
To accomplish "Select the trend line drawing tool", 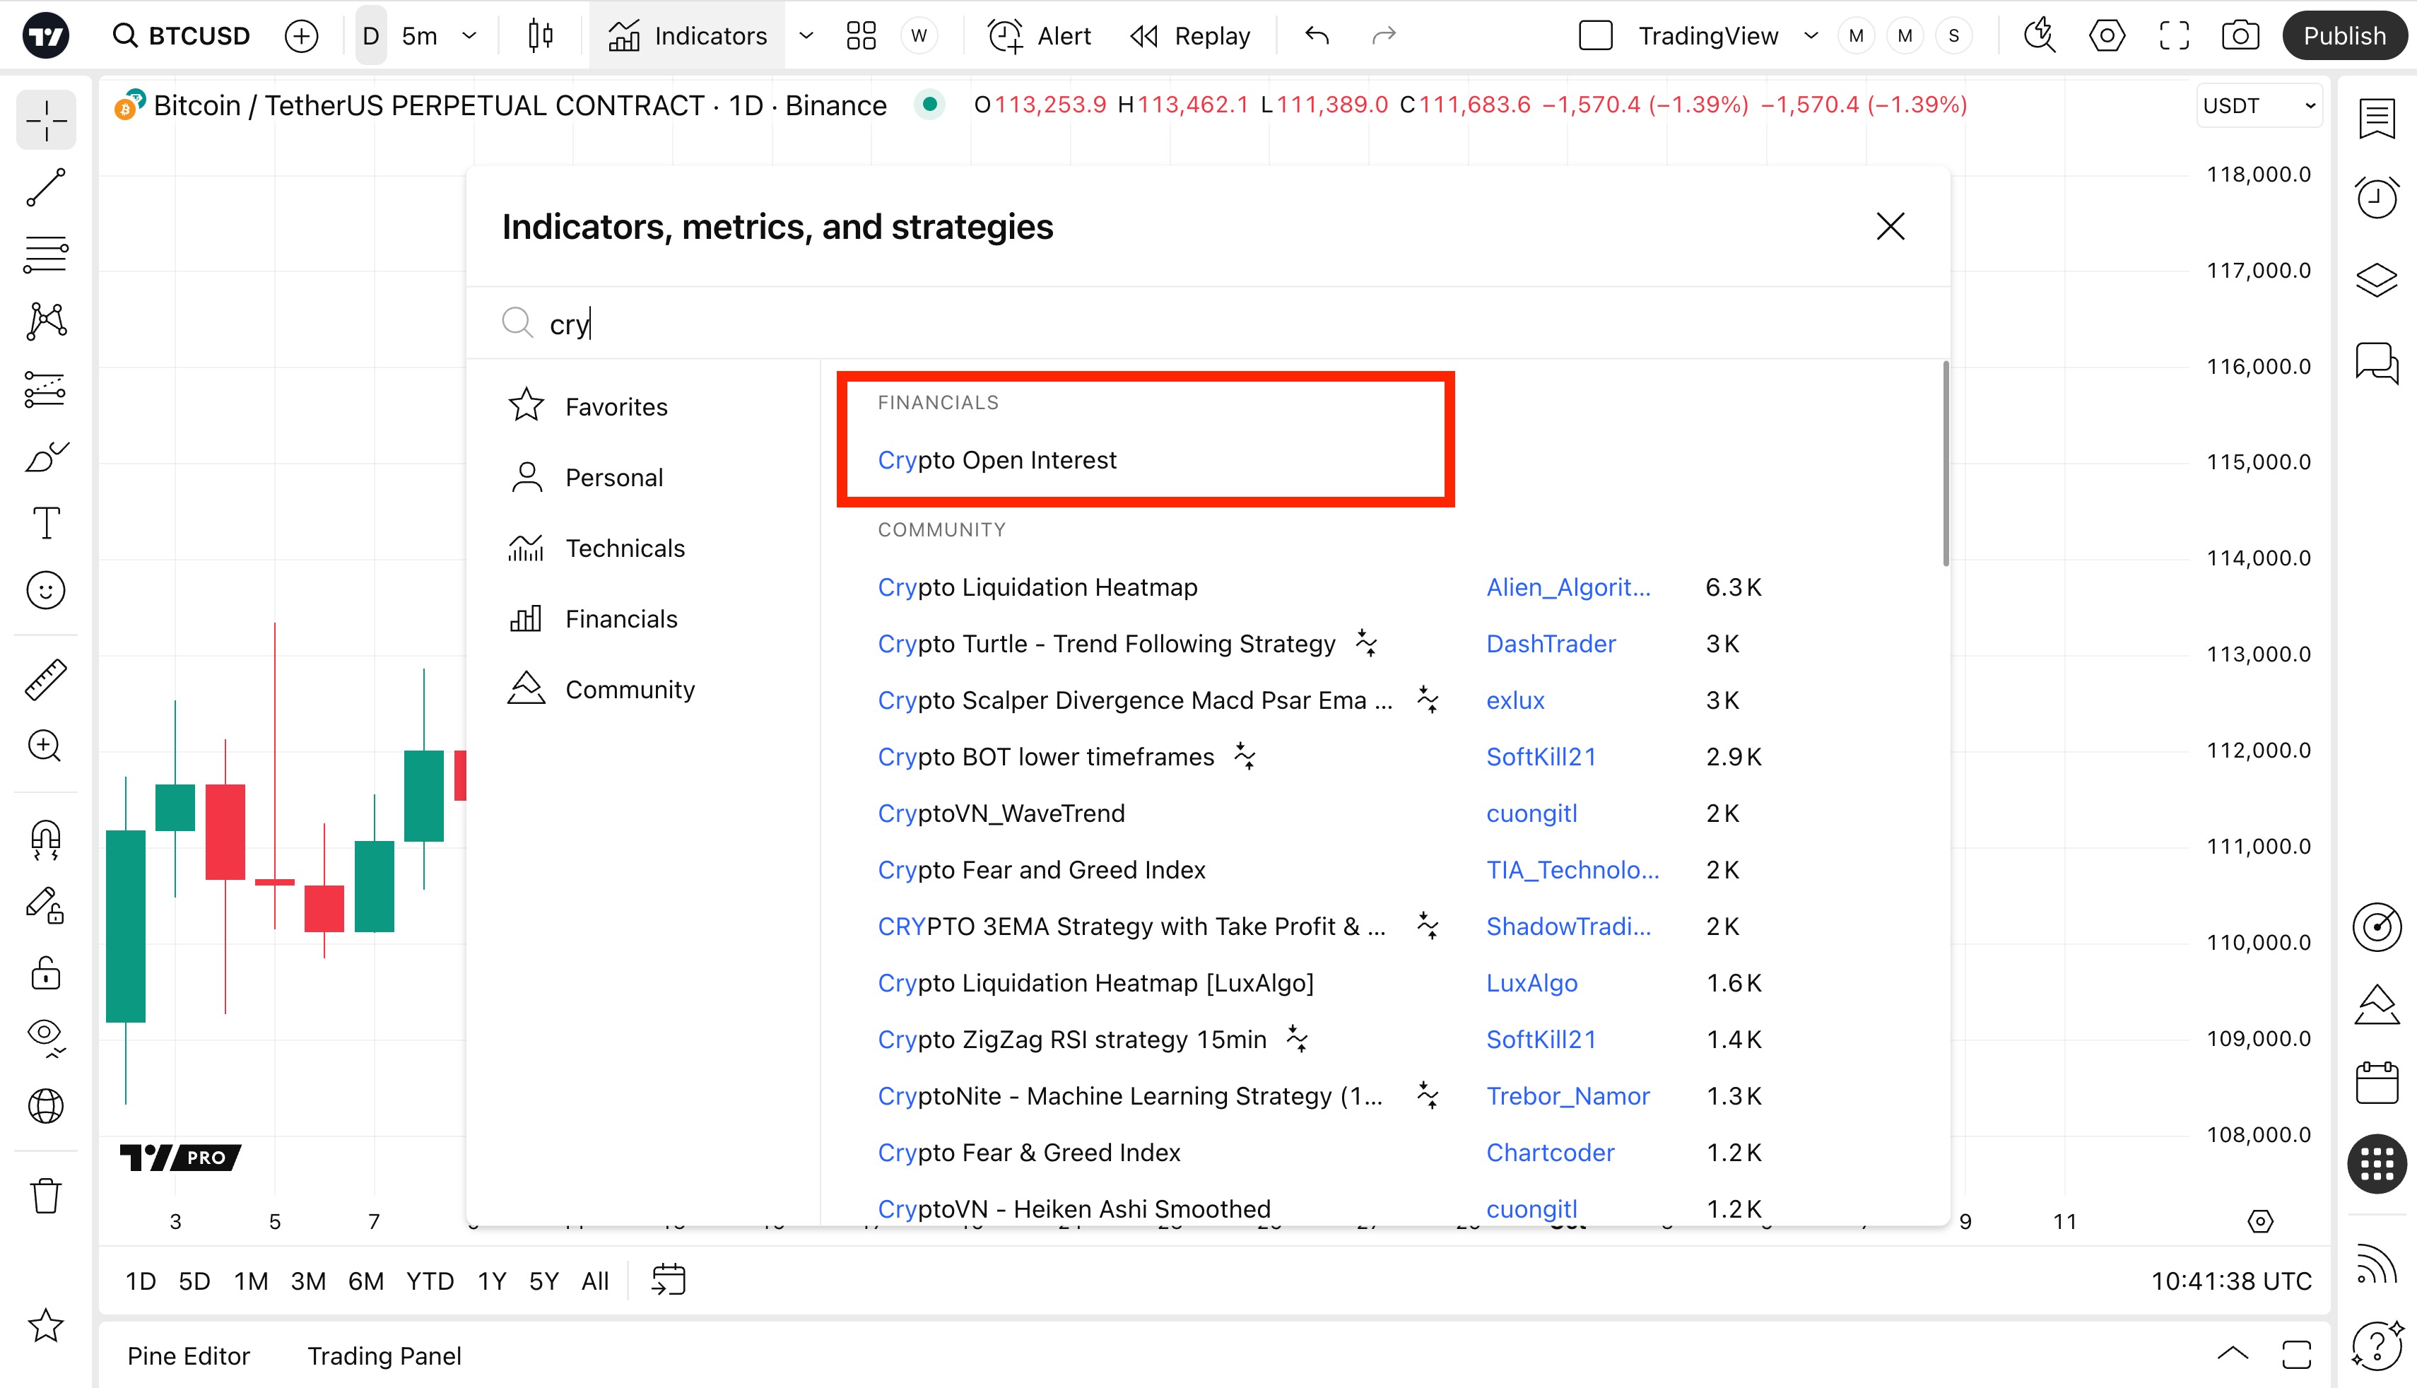I will (x=46, y=188).
